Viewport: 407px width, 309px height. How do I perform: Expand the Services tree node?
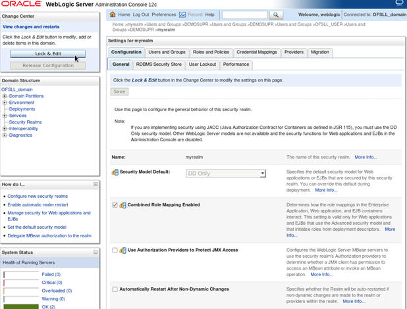click(5, 115)
